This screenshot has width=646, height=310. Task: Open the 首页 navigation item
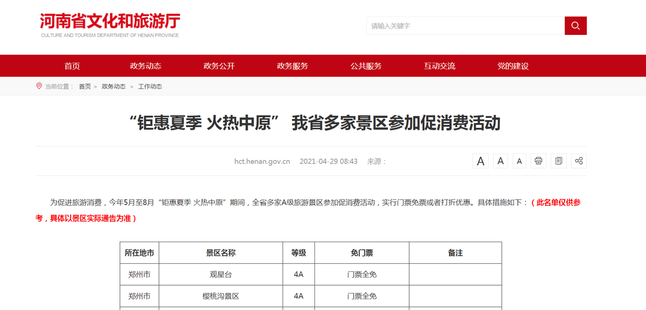click(x=72, y=66)
